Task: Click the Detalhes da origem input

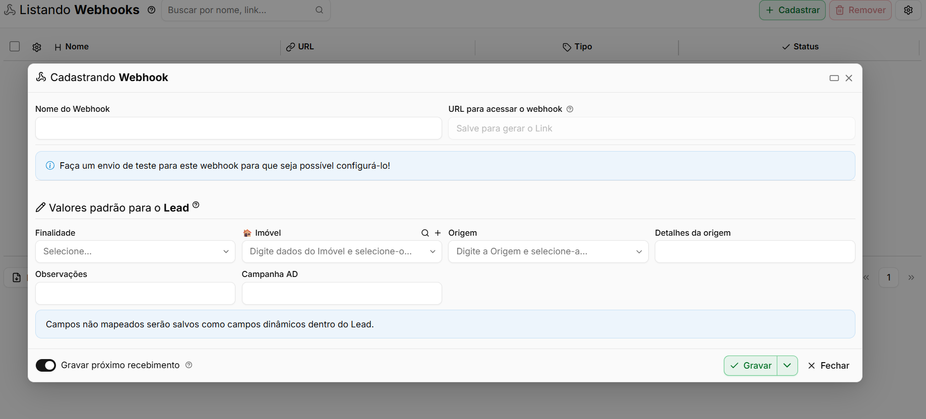Action: click(x=755, y=251)
